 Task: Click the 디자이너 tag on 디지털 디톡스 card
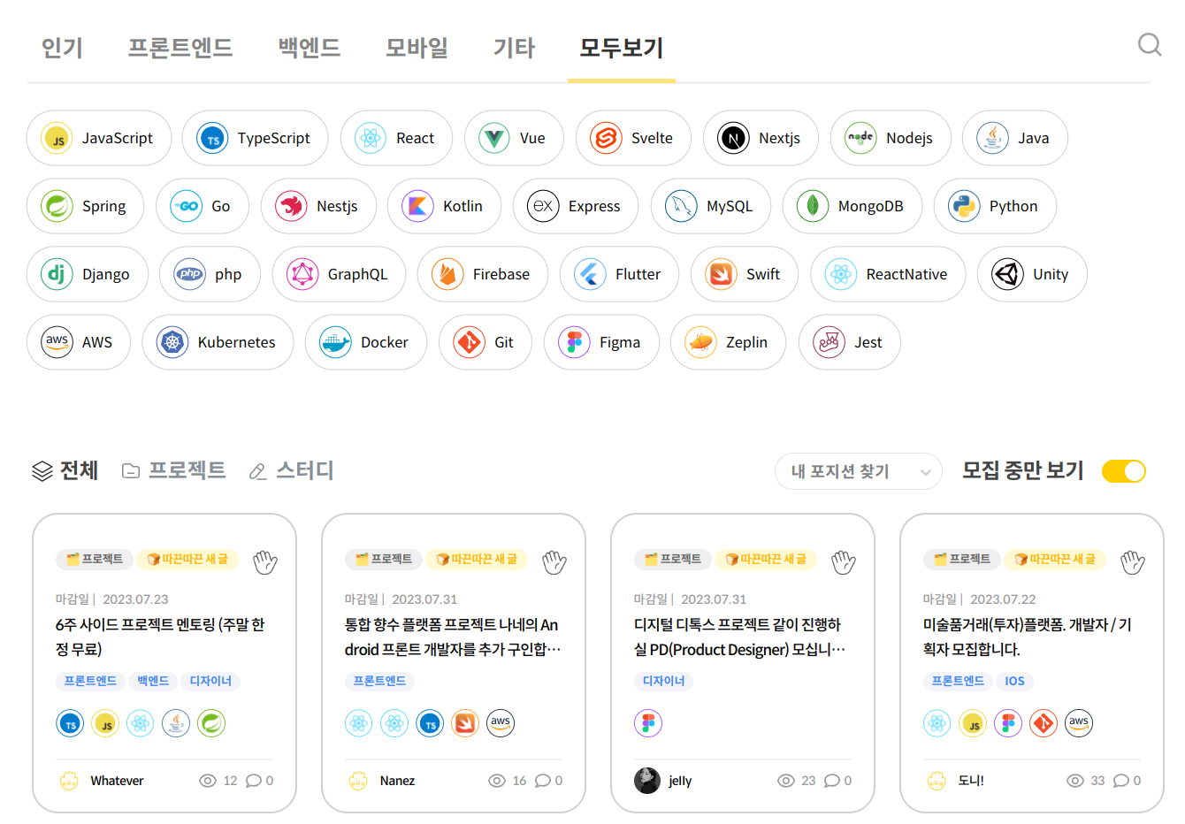[664, 681]
